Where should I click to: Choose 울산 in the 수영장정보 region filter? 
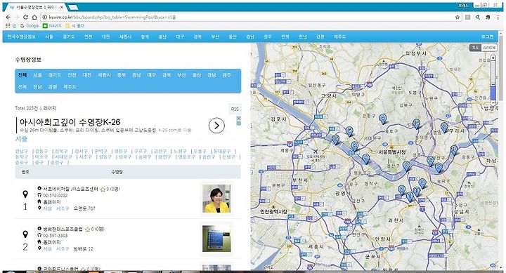pyautogui.click(x=197, y=75)
